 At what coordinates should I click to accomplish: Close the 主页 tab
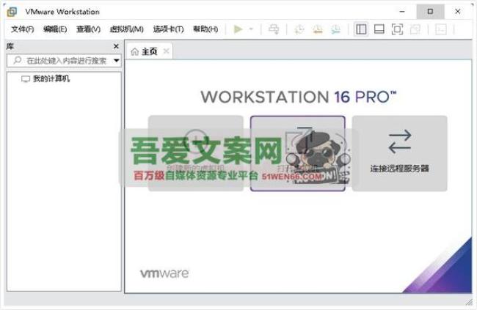[x=166, y=51]
